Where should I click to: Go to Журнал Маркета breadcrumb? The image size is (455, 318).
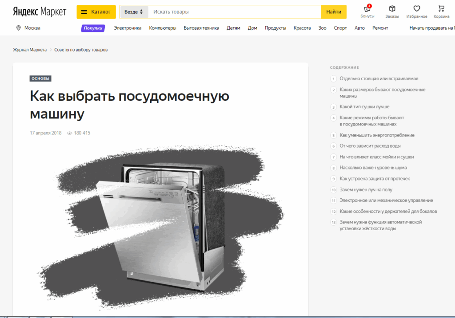click(x=30, y=50)
